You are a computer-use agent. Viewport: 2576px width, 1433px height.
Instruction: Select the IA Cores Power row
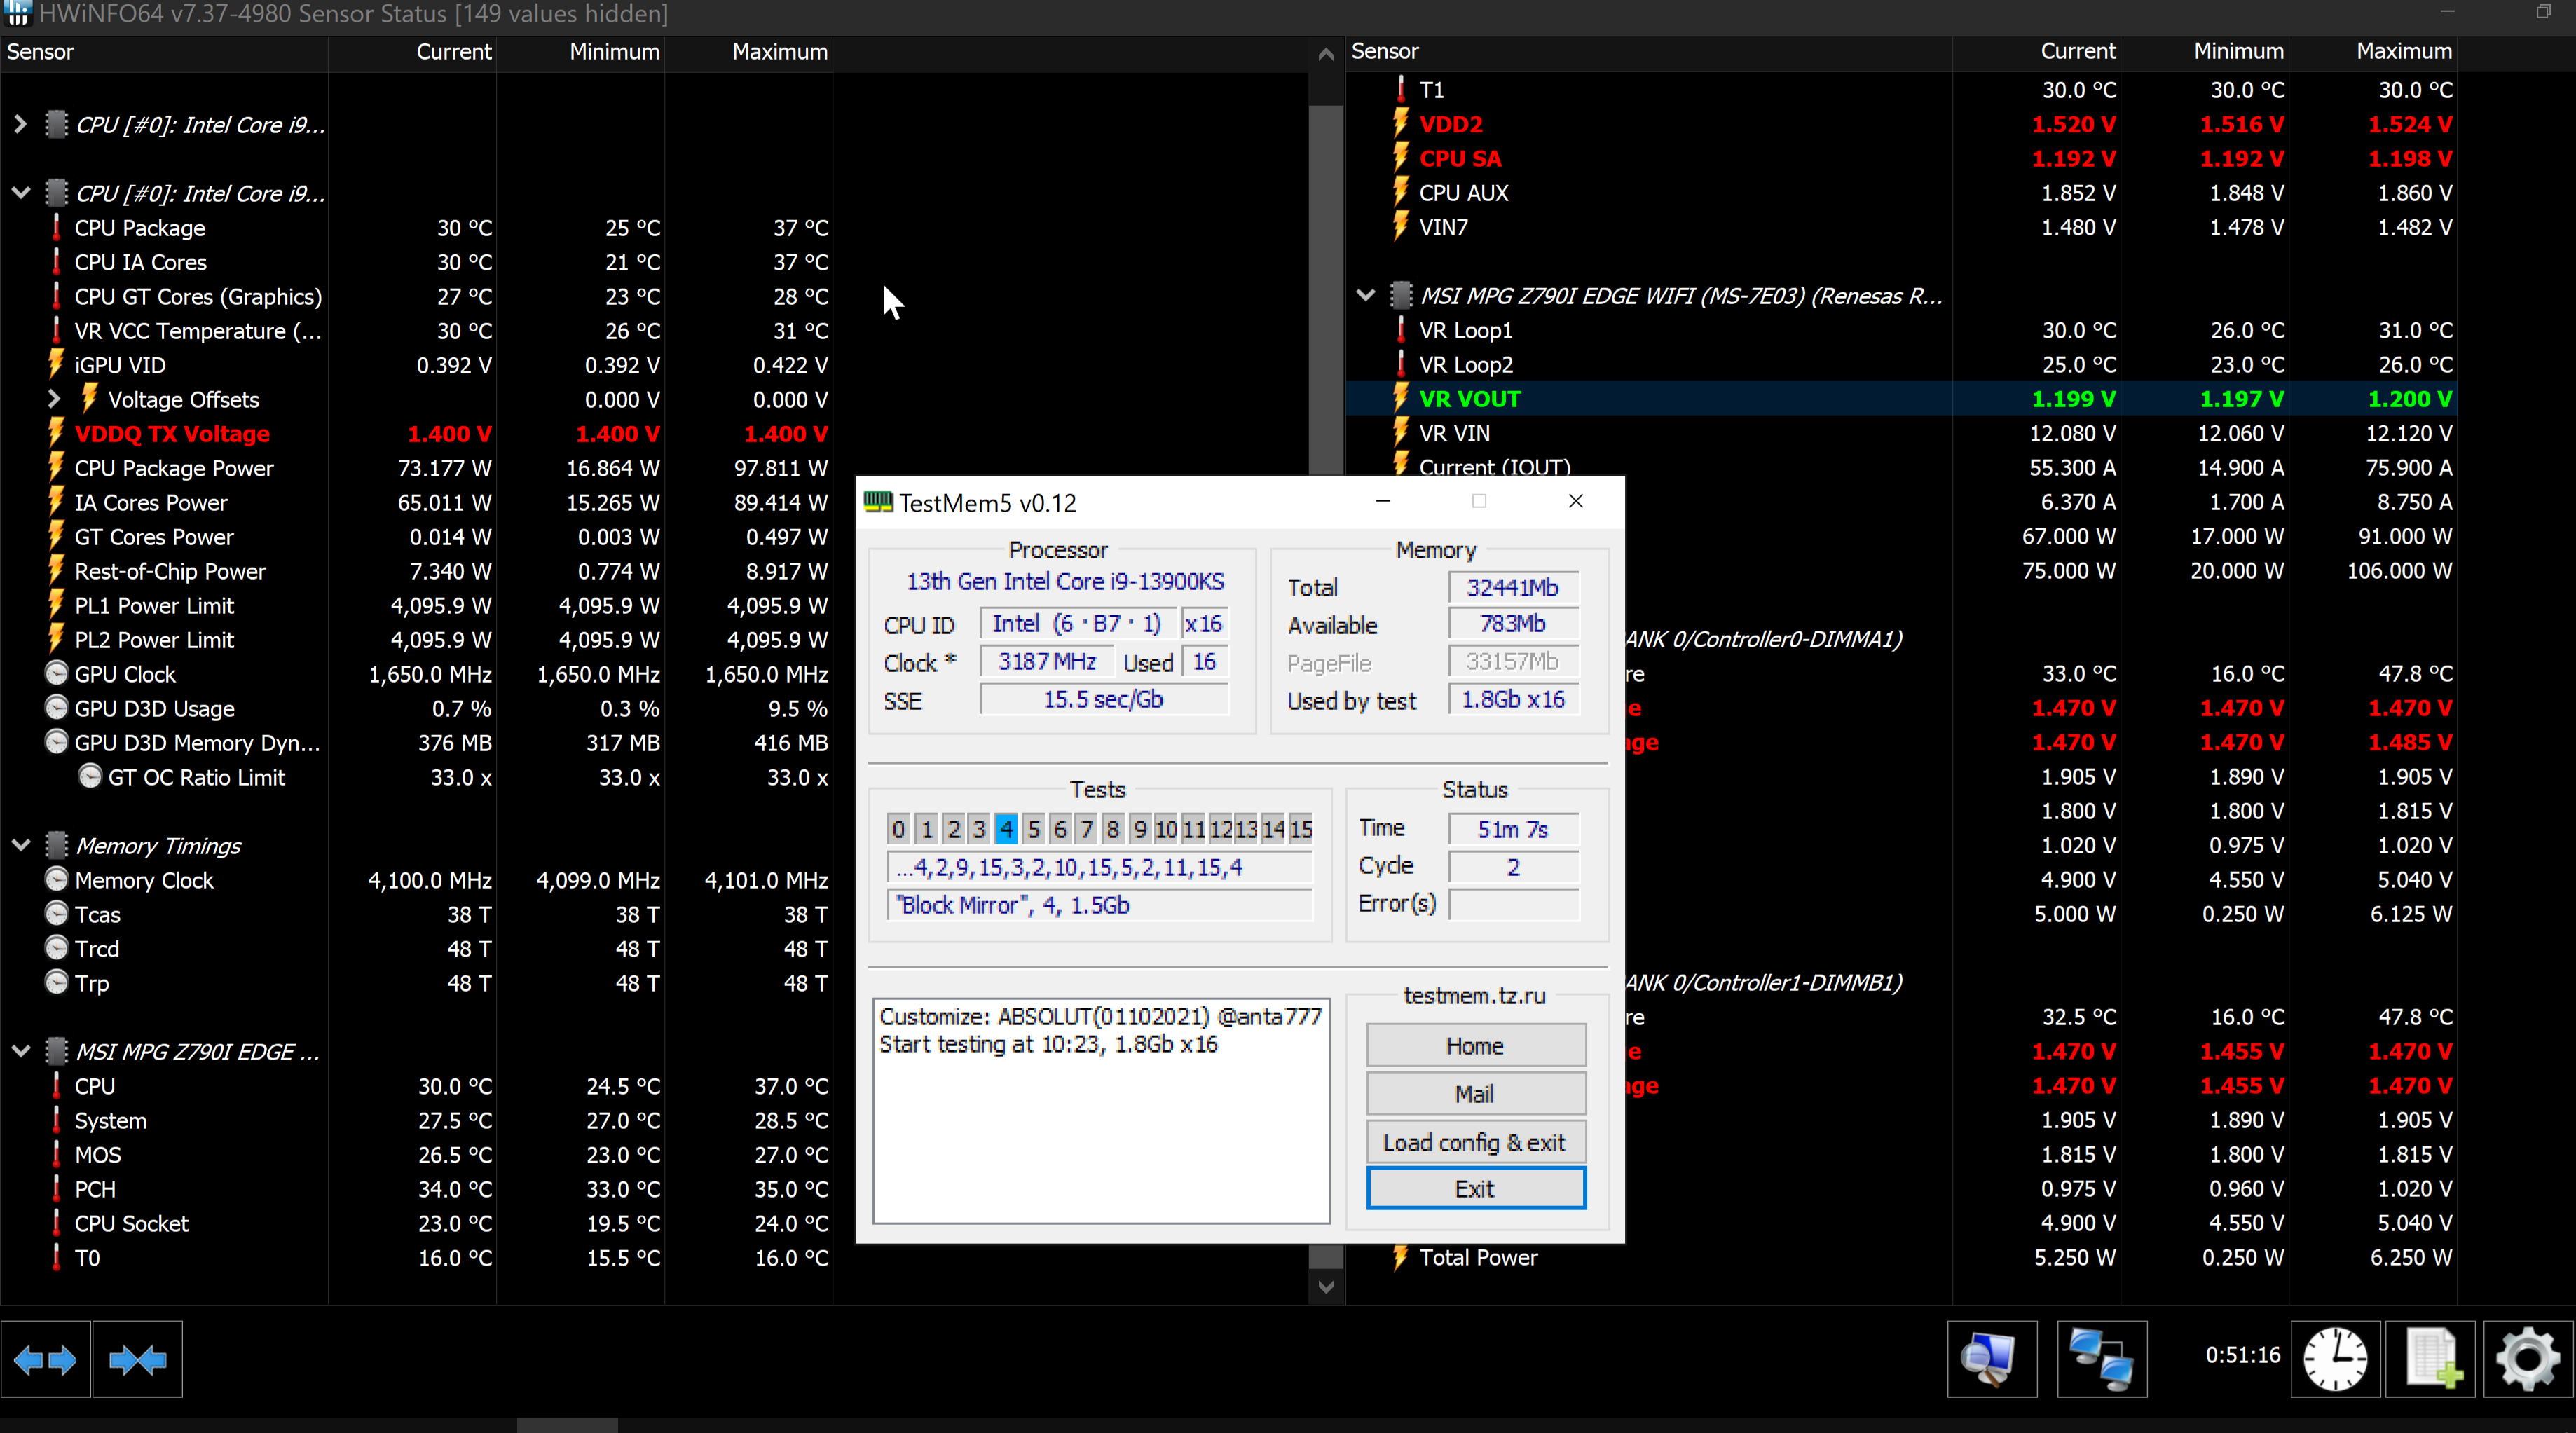pos(416,502)
